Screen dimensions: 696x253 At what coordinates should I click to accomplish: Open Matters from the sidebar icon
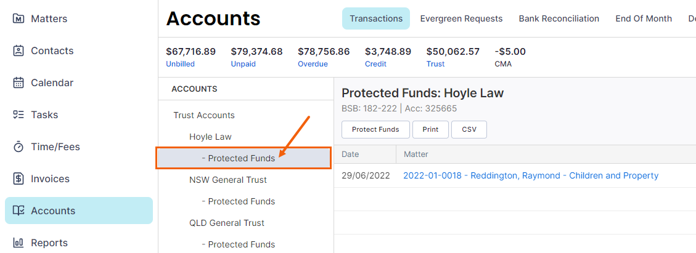(x=18, y=18)
